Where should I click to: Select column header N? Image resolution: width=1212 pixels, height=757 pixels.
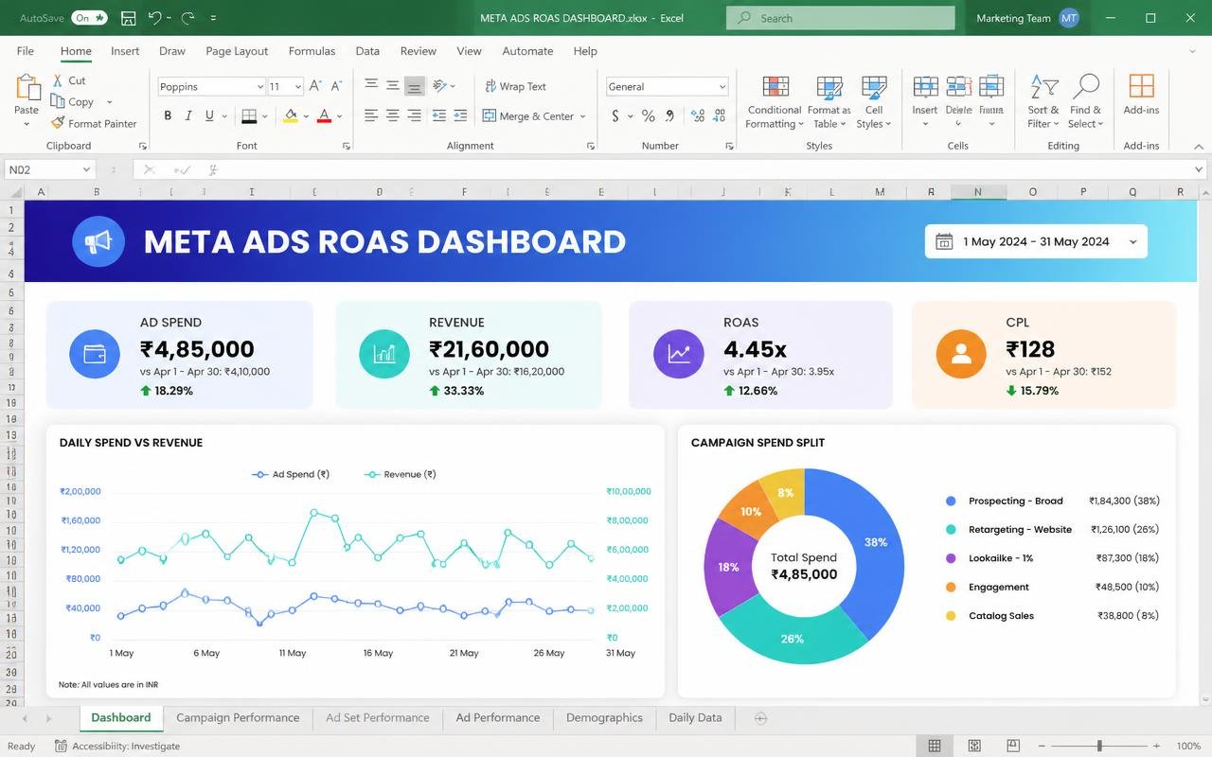click(x=978, y=191)
